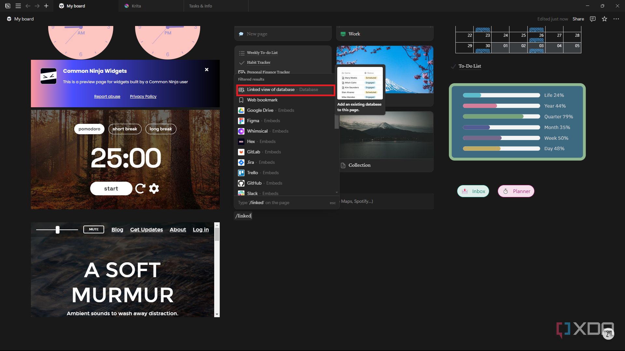The image size is (625, 351).
Task: Click the Share button
Action: click(578, 19)
